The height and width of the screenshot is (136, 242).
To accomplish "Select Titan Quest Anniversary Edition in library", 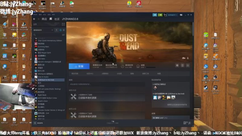I will 49,40.
